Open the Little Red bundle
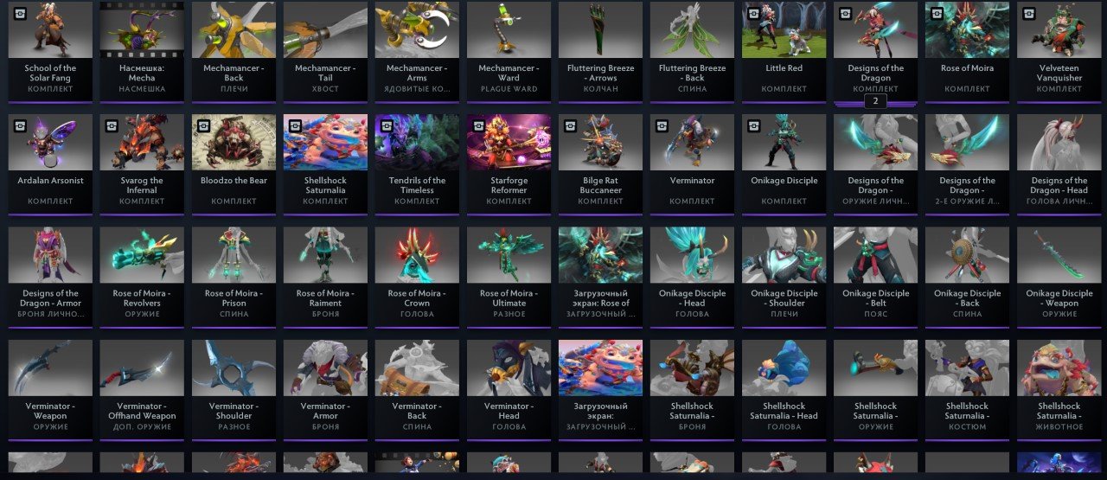The image size is (1107, 480). (x=784, y=51)
